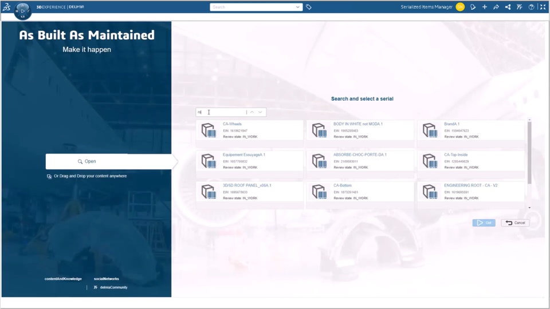Click the ABSORBE-CHOC-PORTE-DA.1 icon
550x309 pixels.
coord(319,161)
